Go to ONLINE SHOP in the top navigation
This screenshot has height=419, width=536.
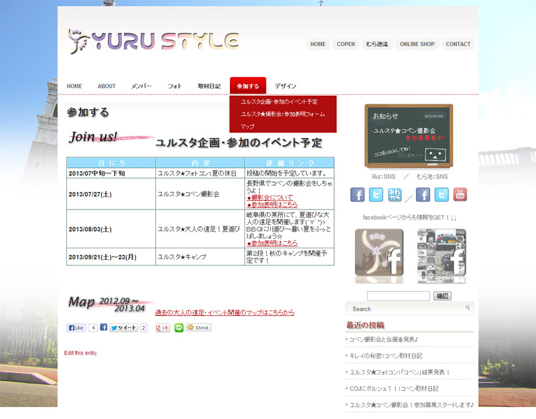pos(417,44)
